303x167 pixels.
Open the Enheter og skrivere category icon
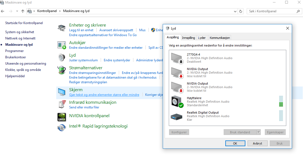coord(62,28)
